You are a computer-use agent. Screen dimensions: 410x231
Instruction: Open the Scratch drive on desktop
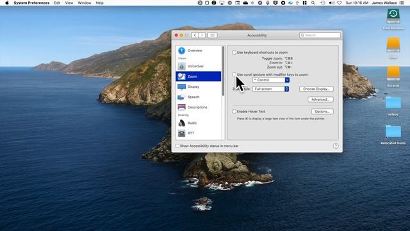point(393,76)
